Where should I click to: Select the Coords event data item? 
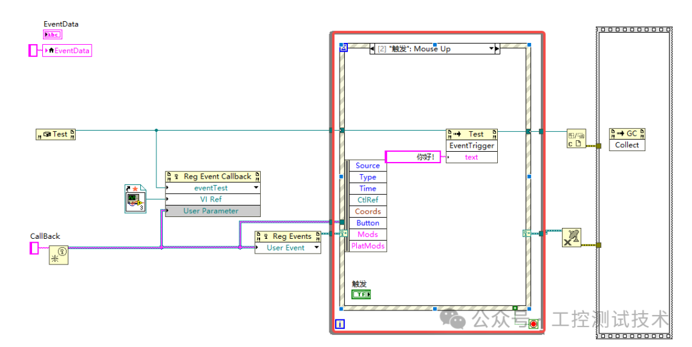(x=368, y=212)
